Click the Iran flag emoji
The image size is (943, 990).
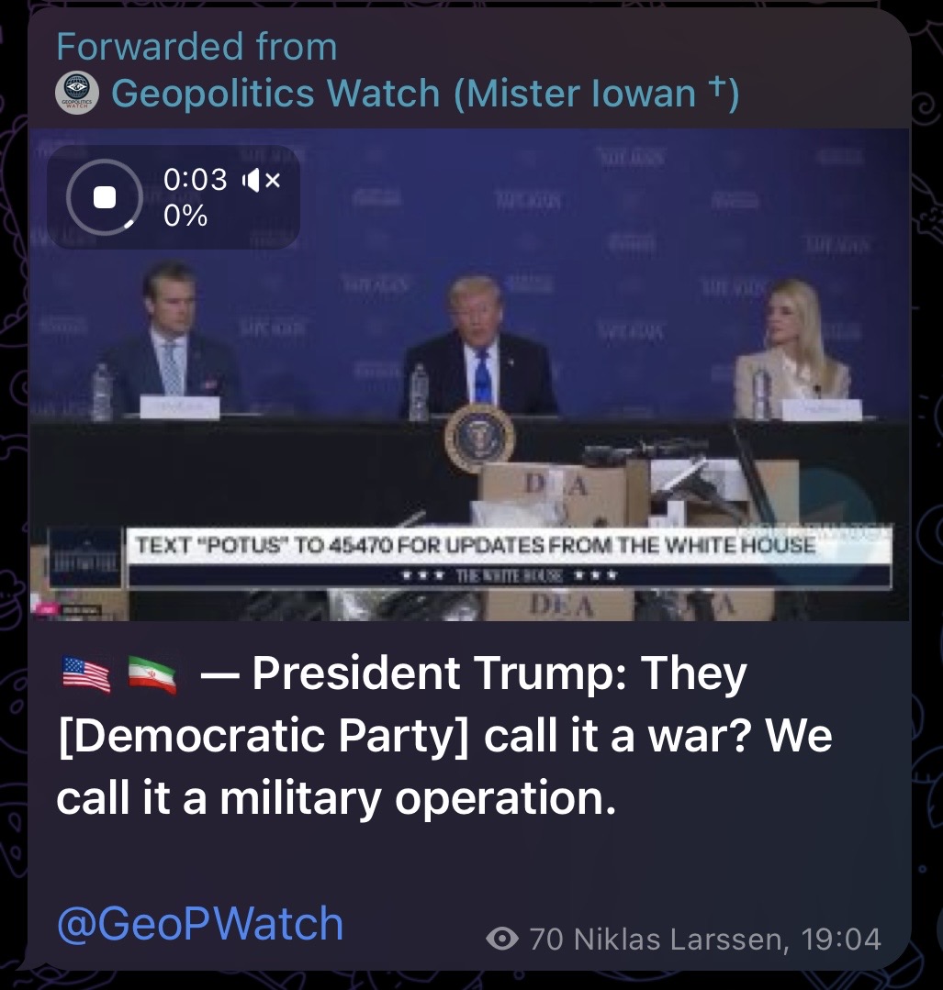point(152,675)
